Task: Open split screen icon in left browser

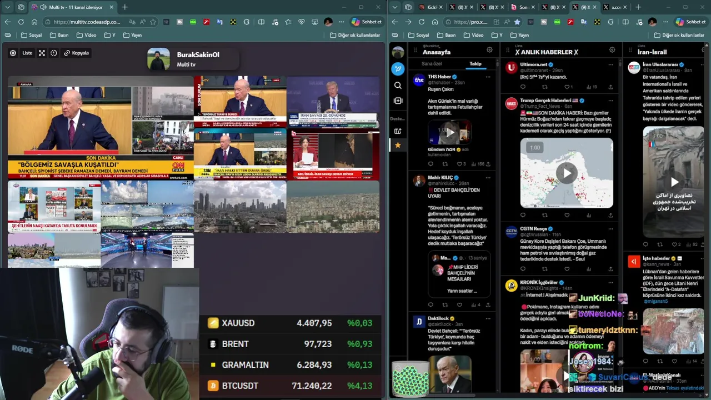Action: pyautogui.click(x=262, y=22)
